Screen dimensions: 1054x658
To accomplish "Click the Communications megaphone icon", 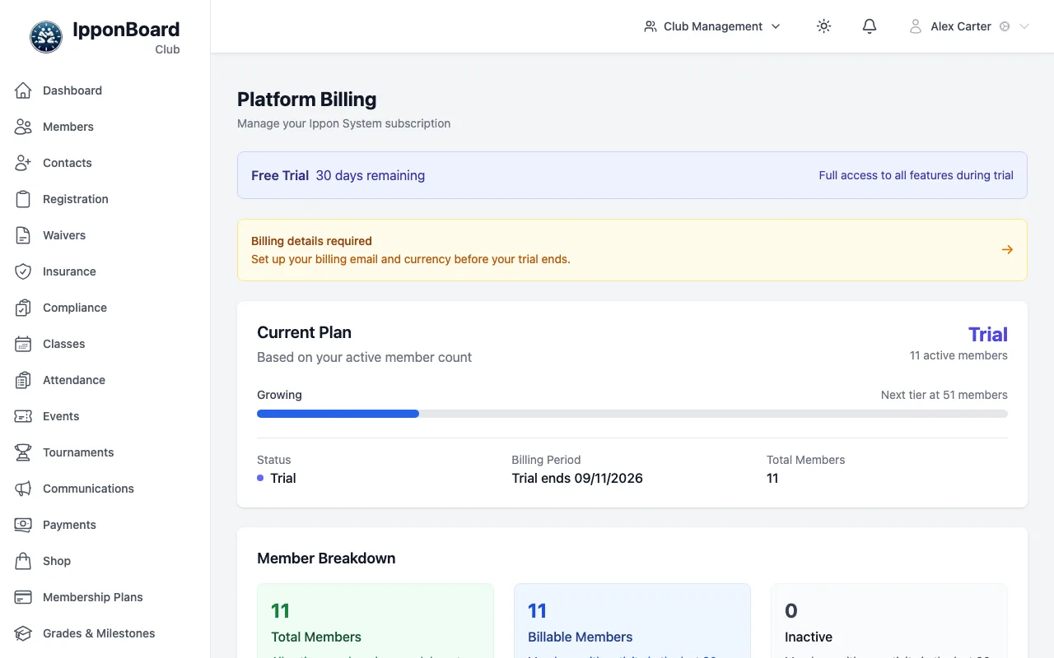I will [23, 489].
